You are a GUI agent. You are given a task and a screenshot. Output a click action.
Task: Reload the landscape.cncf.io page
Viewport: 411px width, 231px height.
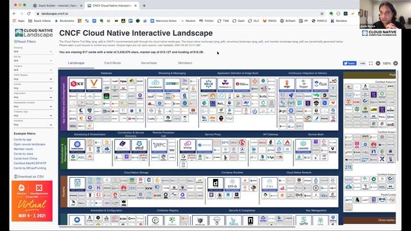point(29,13)
